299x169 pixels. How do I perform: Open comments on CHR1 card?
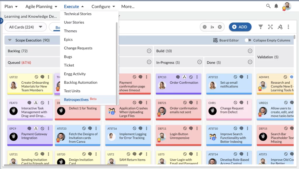(x=241, y=103)
